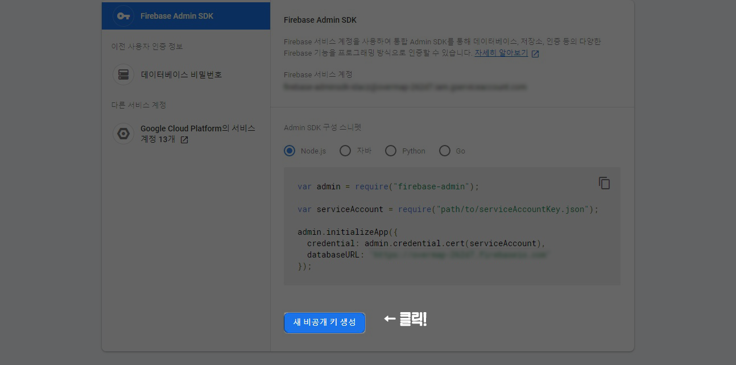Click the Admin SDK 구성 스니펫 heading
This screenshot has height=365, width=736.
322,127
